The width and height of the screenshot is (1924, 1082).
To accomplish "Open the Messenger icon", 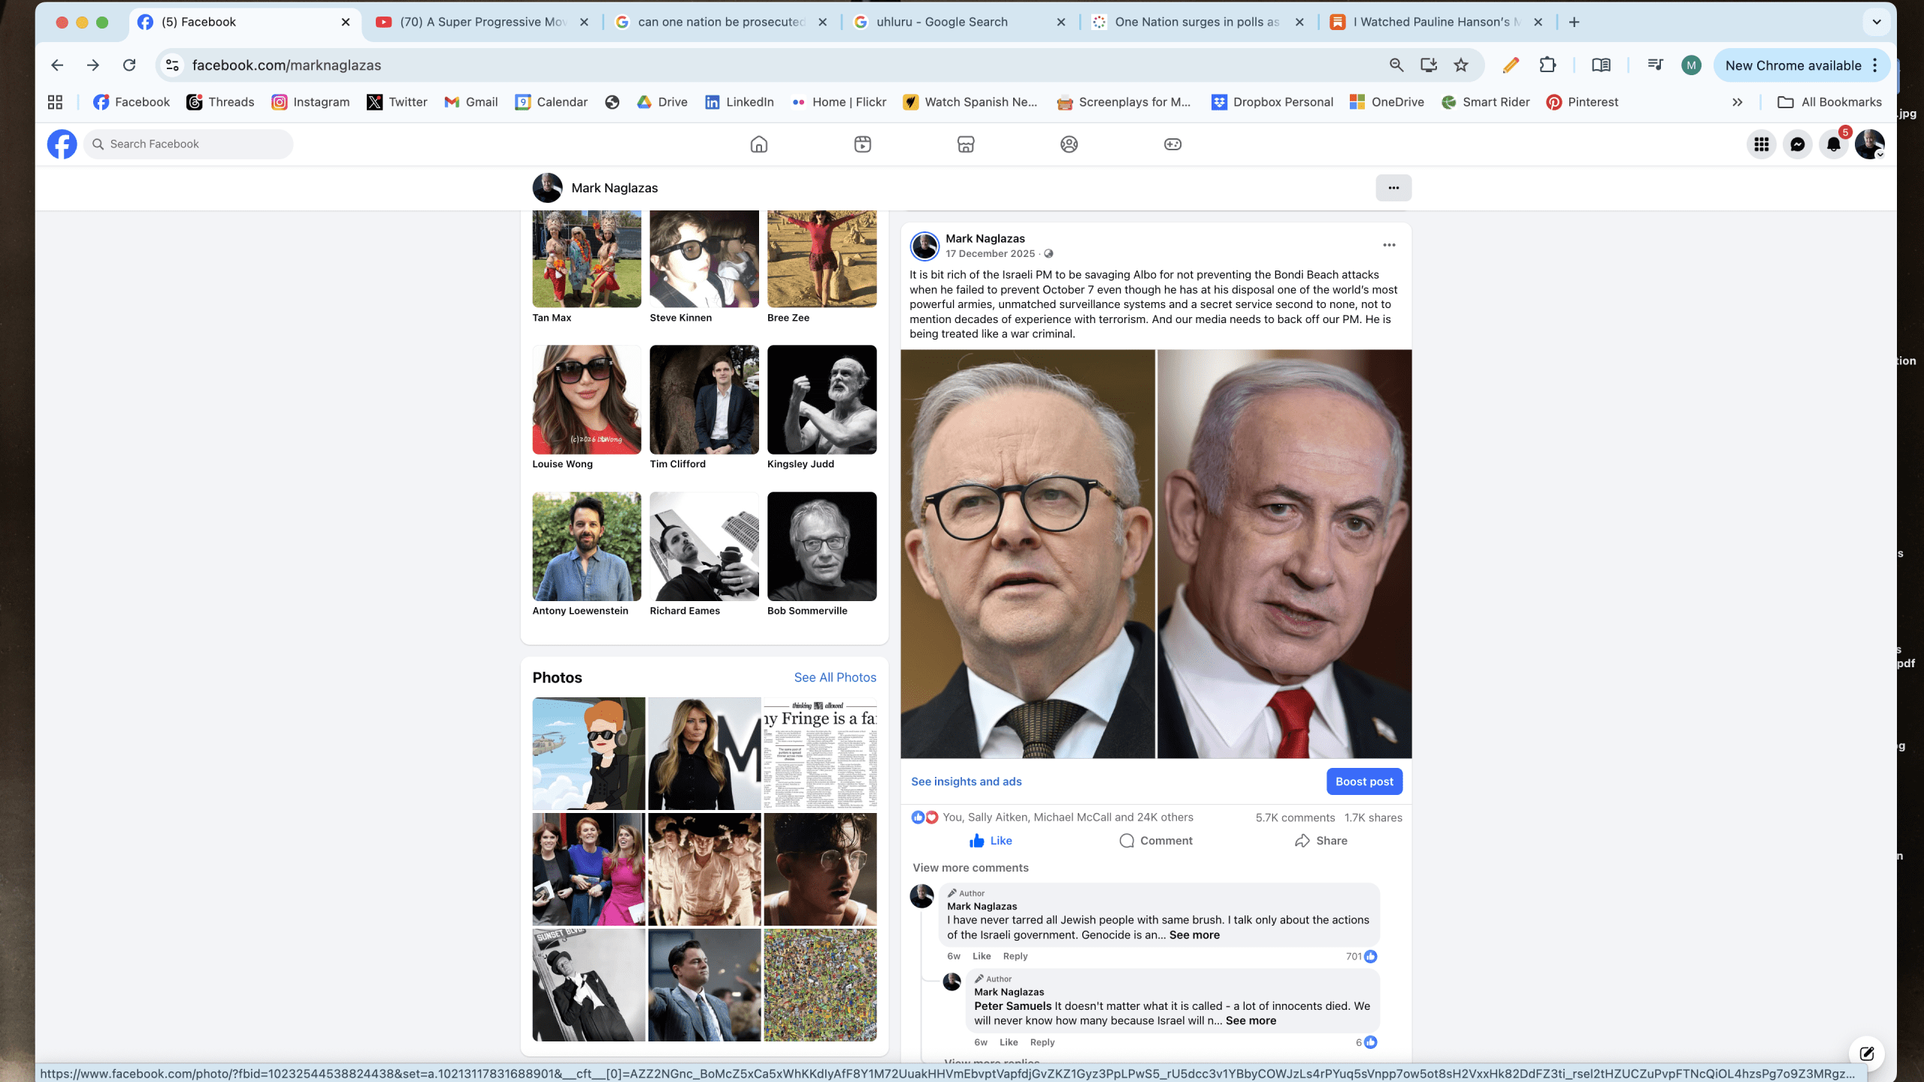I will tap(1798, 144).
